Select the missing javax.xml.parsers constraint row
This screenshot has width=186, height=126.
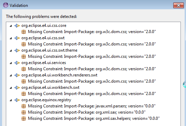(x=91, y=106)
